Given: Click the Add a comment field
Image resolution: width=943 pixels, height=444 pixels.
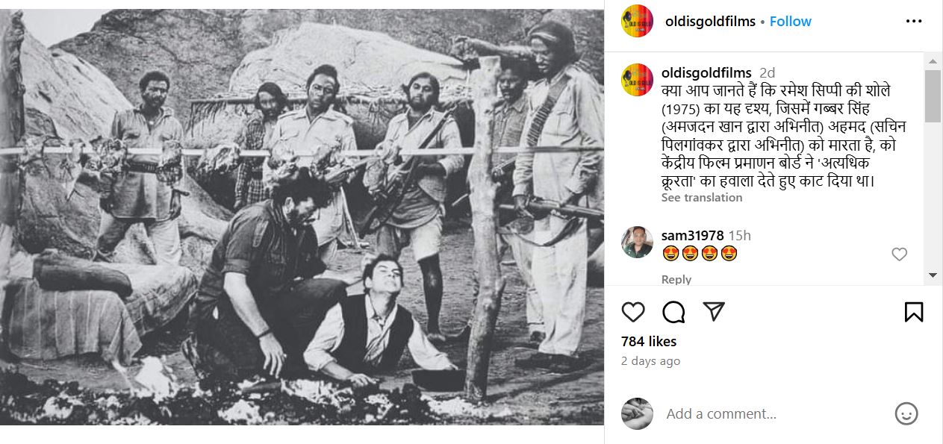Looking at the screenshot, I should [x=769, y=413].
